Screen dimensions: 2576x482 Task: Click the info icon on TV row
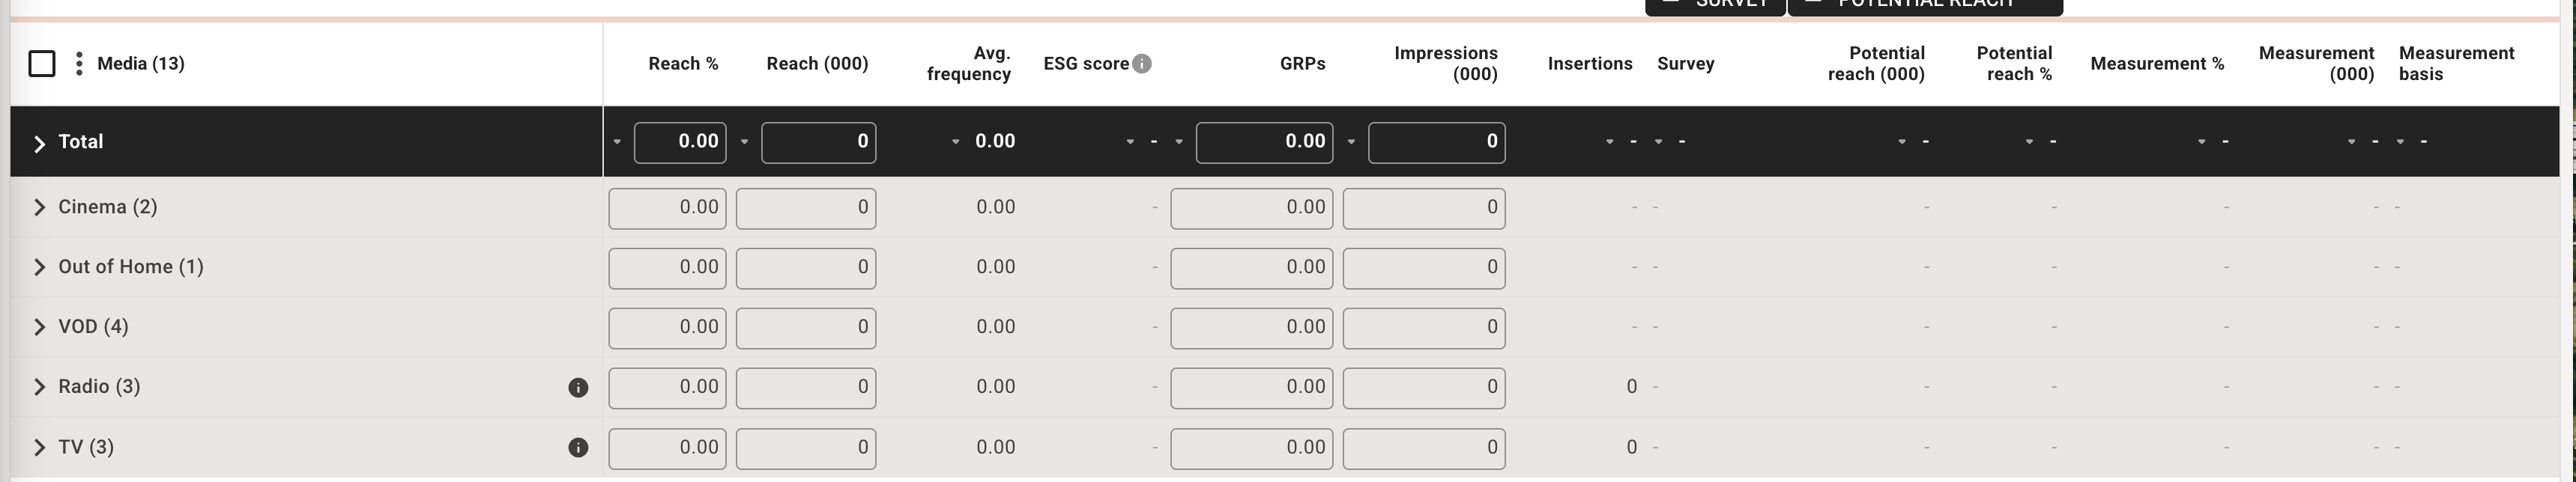pyautogui.click(x=578, y=447)
